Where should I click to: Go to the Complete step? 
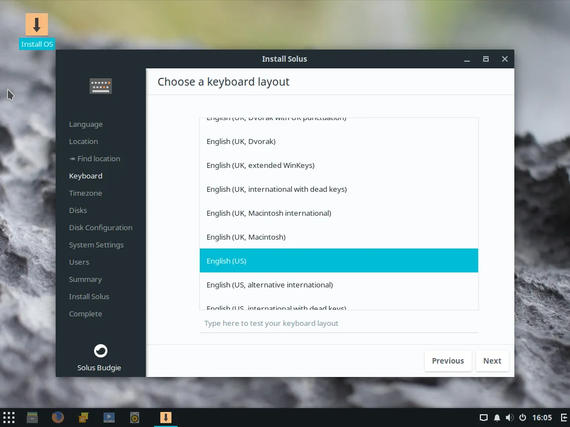85,314
